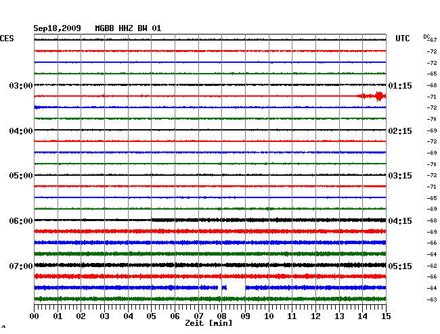This screenshot has width=440, height=334.
Task: Select the station title MGBB HHZ BW 01
Action: 128,28
